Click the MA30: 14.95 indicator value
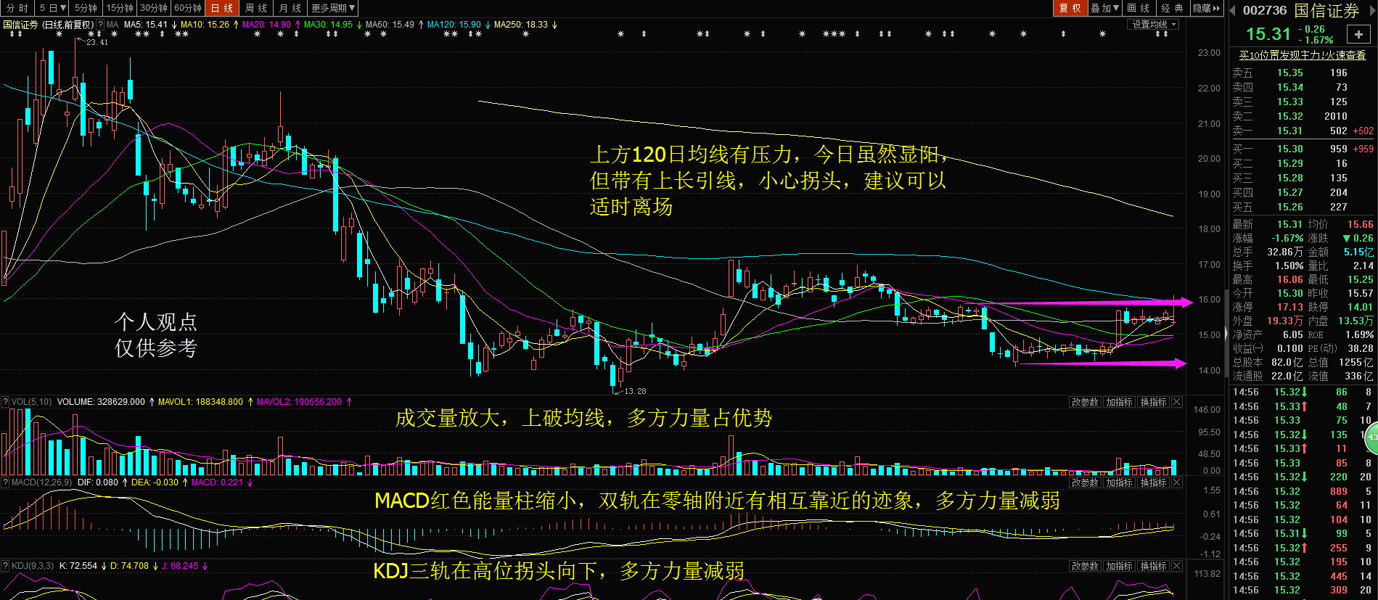 click(328, 25)
